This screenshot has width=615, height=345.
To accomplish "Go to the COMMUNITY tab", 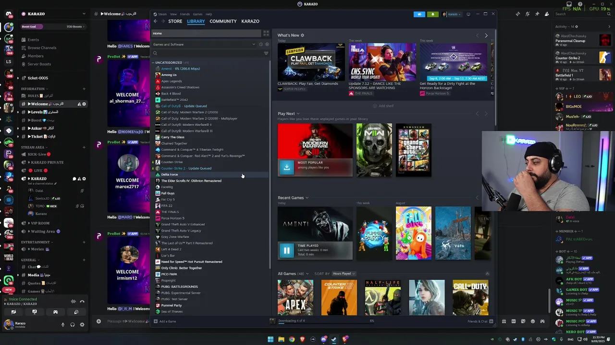I will pos(223,22).
